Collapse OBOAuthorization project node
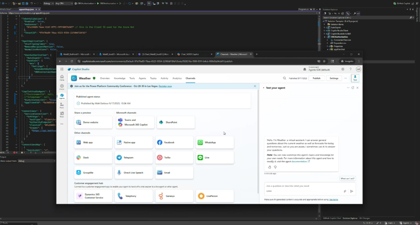The image size is (420, 225). [324, 37]
